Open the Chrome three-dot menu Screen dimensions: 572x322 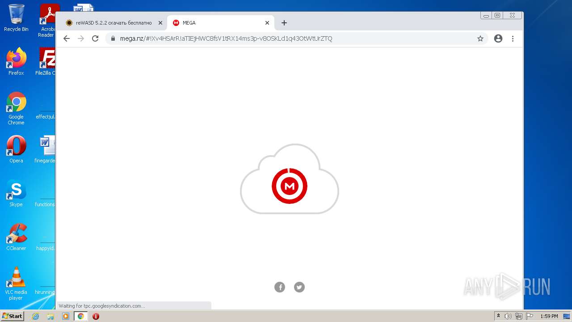(513, 38)
